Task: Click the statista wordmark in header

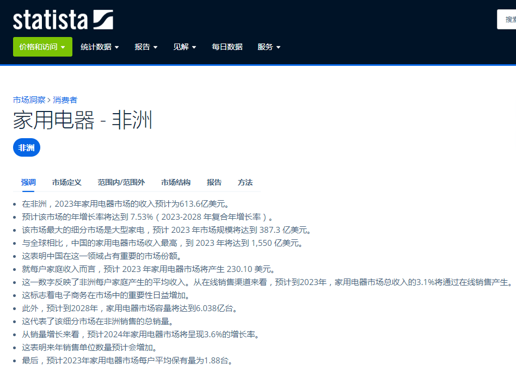Action: 51,20
